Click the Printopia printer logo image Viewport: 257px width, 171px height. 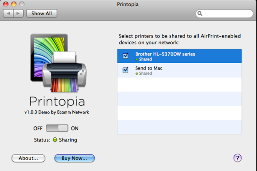point(58,63)
